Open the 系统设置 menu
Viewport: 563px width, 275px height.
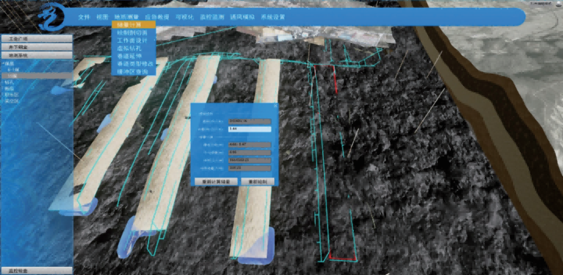(x=273, y=17)
